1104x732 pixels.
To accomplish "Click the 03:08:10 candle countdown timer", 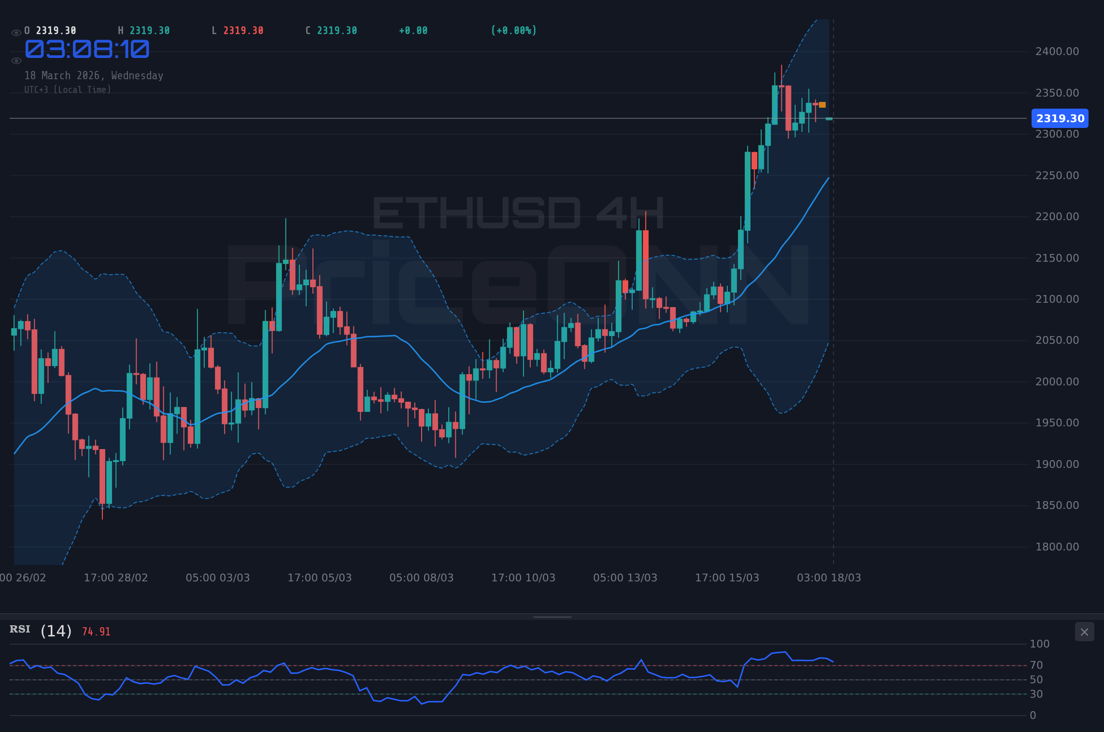I will tap(87, 49).
